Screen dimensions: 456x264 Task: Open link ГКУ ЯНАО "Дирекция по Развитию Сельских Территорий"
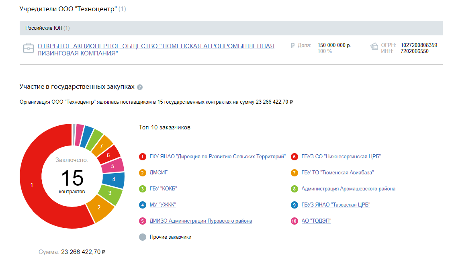tap(217, 156)
